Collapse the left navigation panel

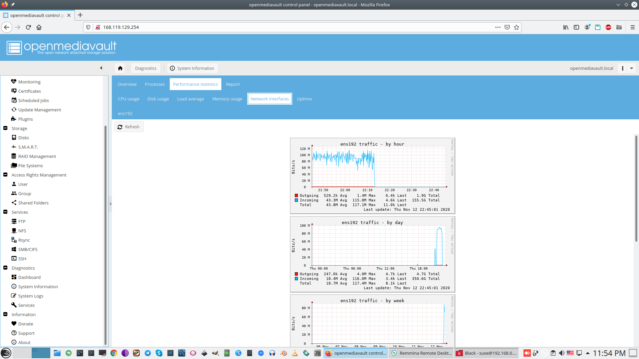(101, 68)
